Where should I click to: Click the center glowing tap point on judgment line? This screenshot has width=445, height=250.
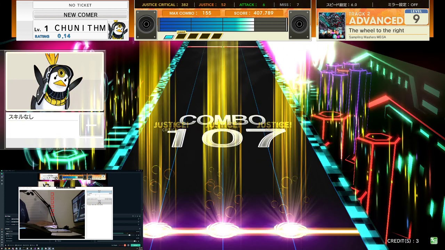tap(223, 230)
